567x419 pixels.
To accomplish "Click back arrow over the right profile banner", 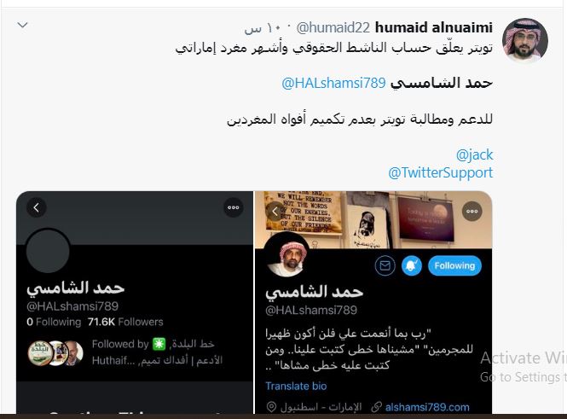I will [x=275, y=212].
